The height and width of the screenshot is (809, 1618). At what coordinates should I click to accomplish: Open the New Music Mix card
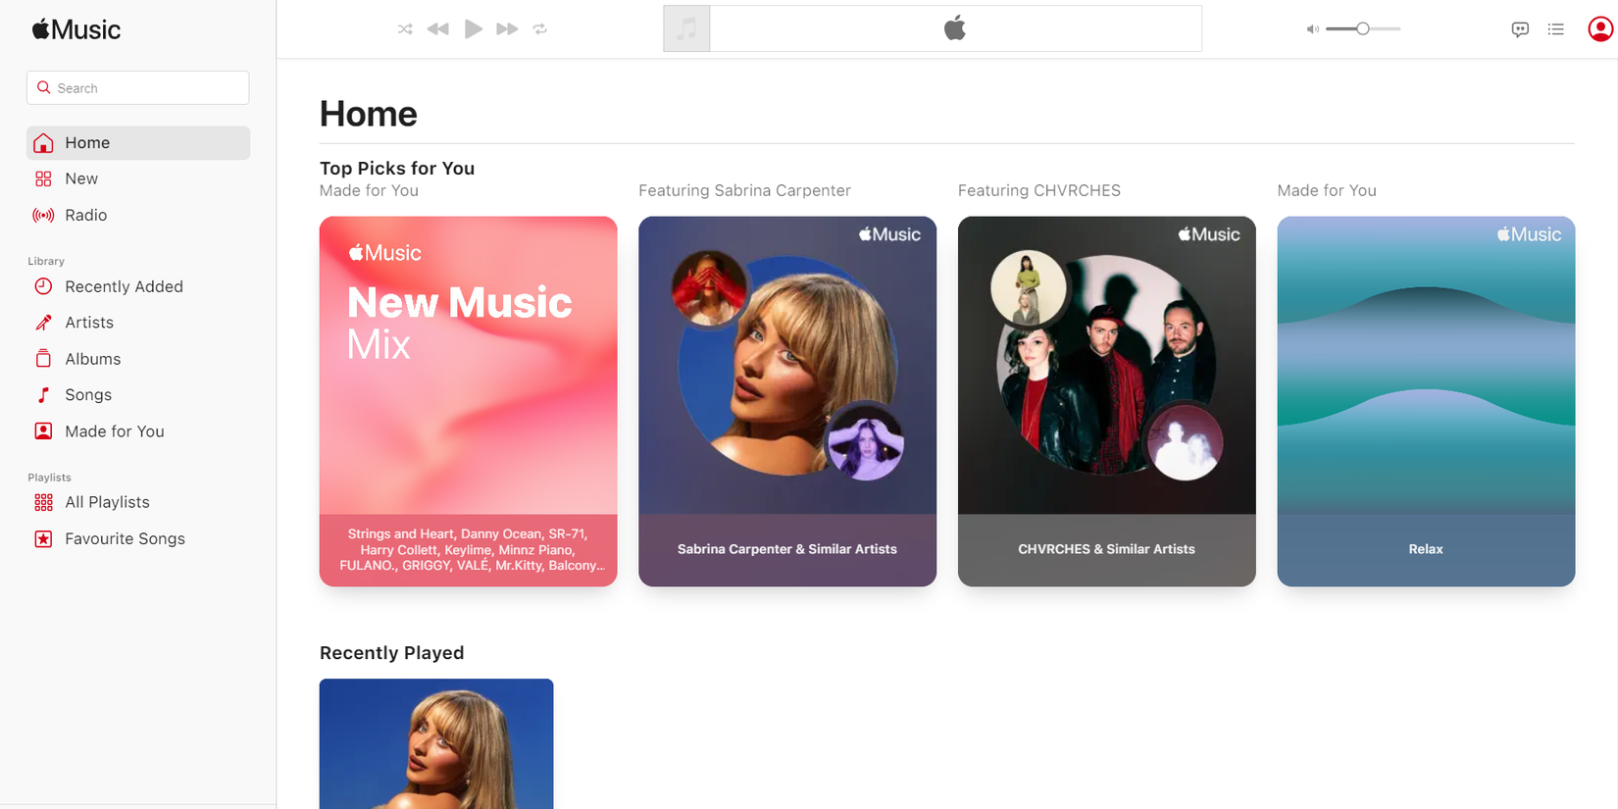tap(468, 401)
